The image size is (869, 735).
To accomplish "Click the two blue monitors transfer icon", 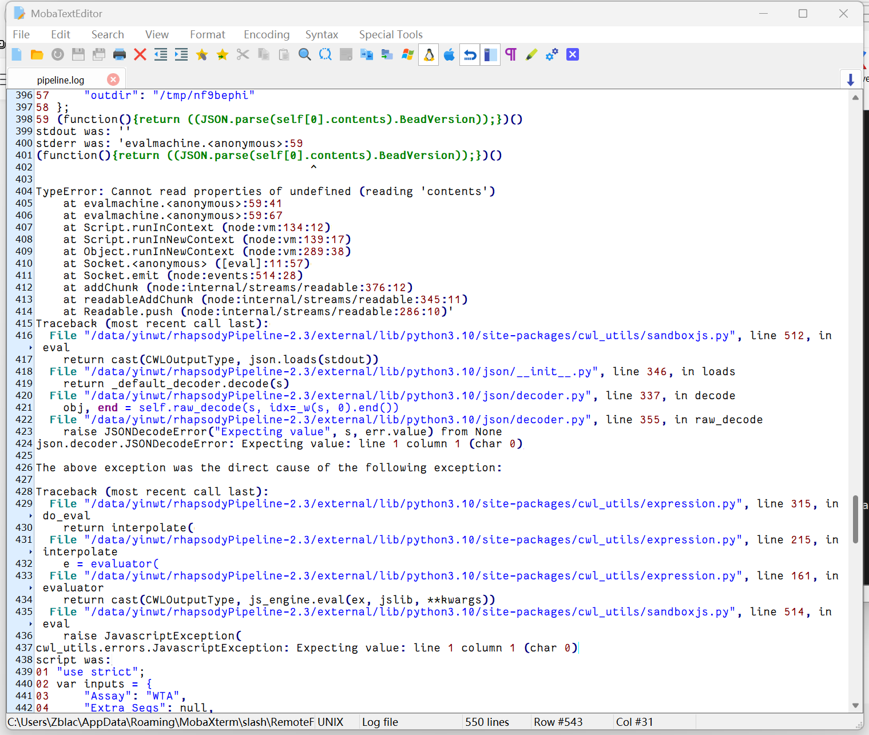I will [367, 54].
